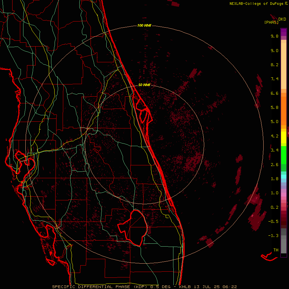This screenshot has width=289, height=289.
Task: Click the 1.8 scale value
Action: click(x=275, y=179)
